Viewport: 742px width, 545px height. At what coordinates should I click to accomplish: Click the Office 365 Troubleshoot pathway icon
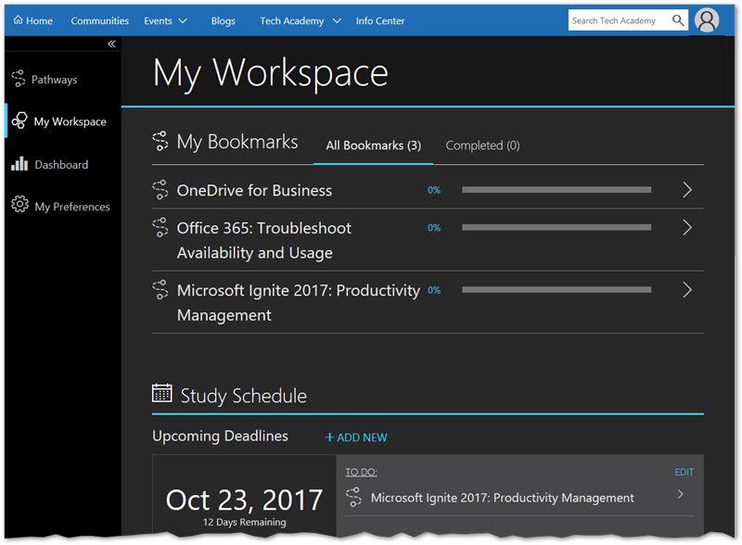click(x=160, y=228)
